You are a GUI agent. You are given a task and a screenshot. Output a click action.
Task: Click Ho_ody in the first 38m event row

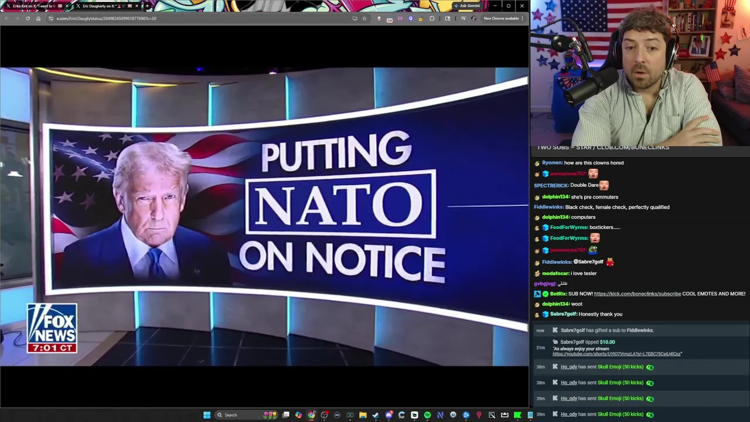click(569, 367)
